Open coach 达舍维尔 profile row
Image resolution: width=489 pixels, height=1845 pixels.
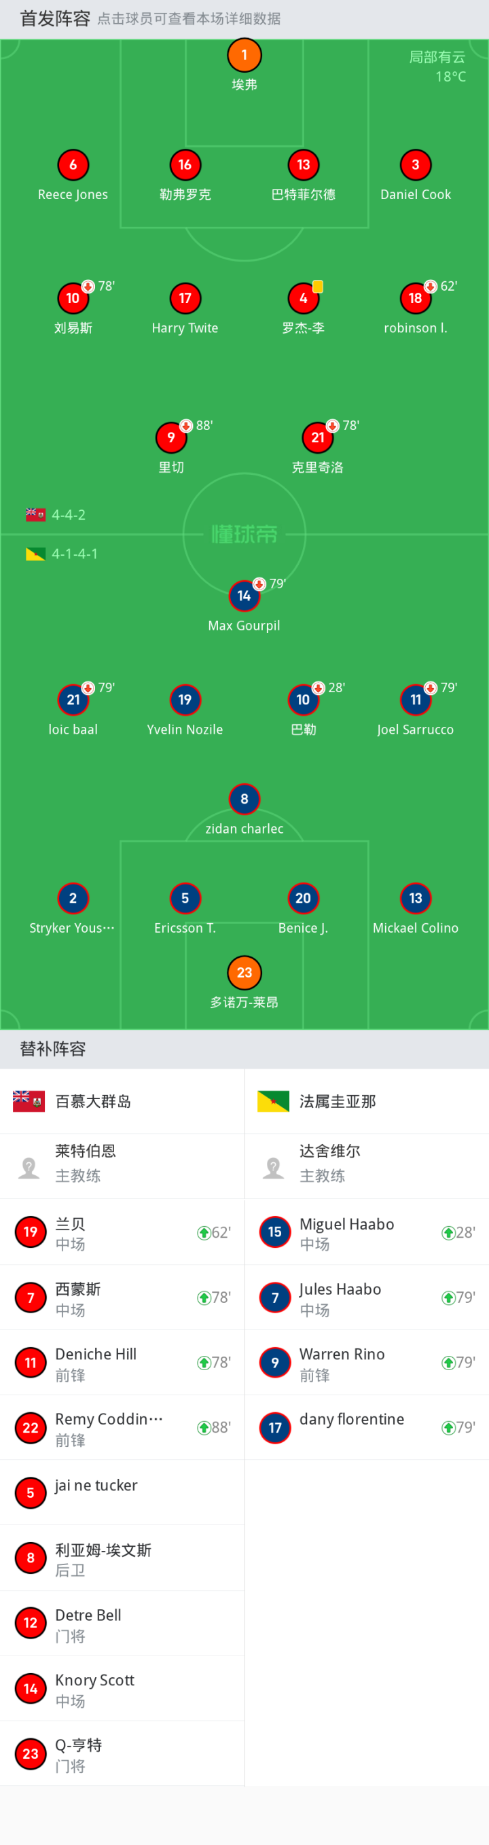[367, 1166]
